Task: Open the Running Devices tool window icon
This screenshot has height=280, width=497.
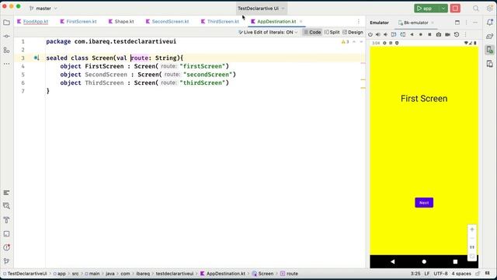Action: pos(490,50)
